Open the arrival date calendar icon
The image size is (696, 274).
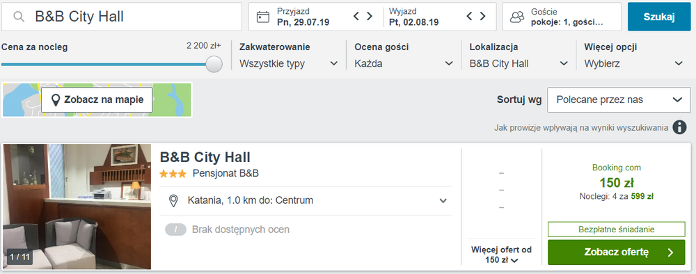click(263, 17)
